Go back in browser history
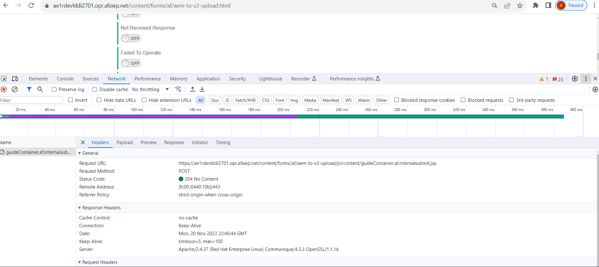599x267 pixels. click(6, 5)
